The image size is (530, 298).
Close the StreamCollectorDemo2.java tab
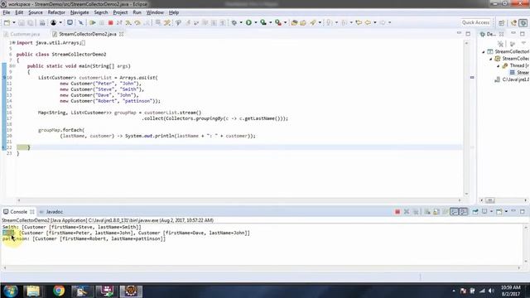(x=122, y=34)
